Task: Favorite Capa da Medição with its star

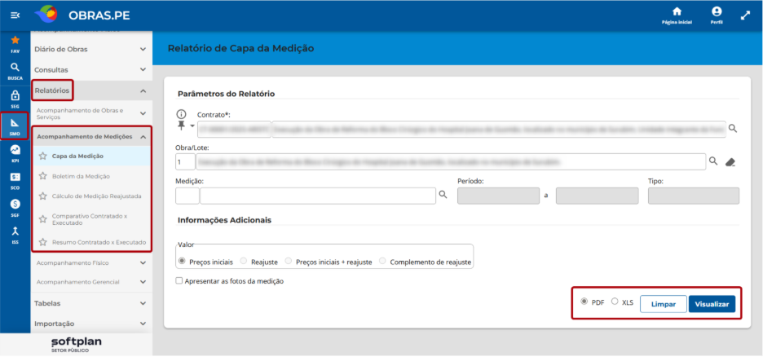Action: point(43,156)
